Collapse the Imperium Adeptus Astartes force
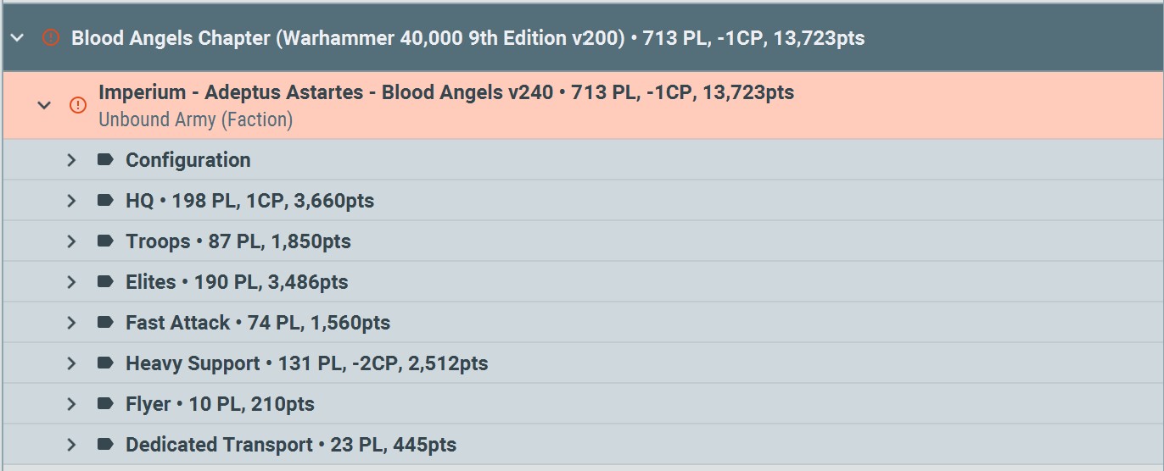1164x471 pixels. (x=44, y=105)
